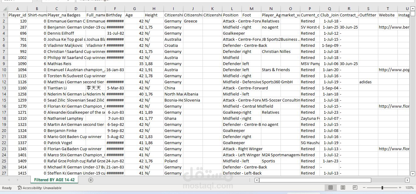Select 'Midfield - Central Midfield' position cell
The width and height of the screenshot is (416, 194).
(232, 106)
